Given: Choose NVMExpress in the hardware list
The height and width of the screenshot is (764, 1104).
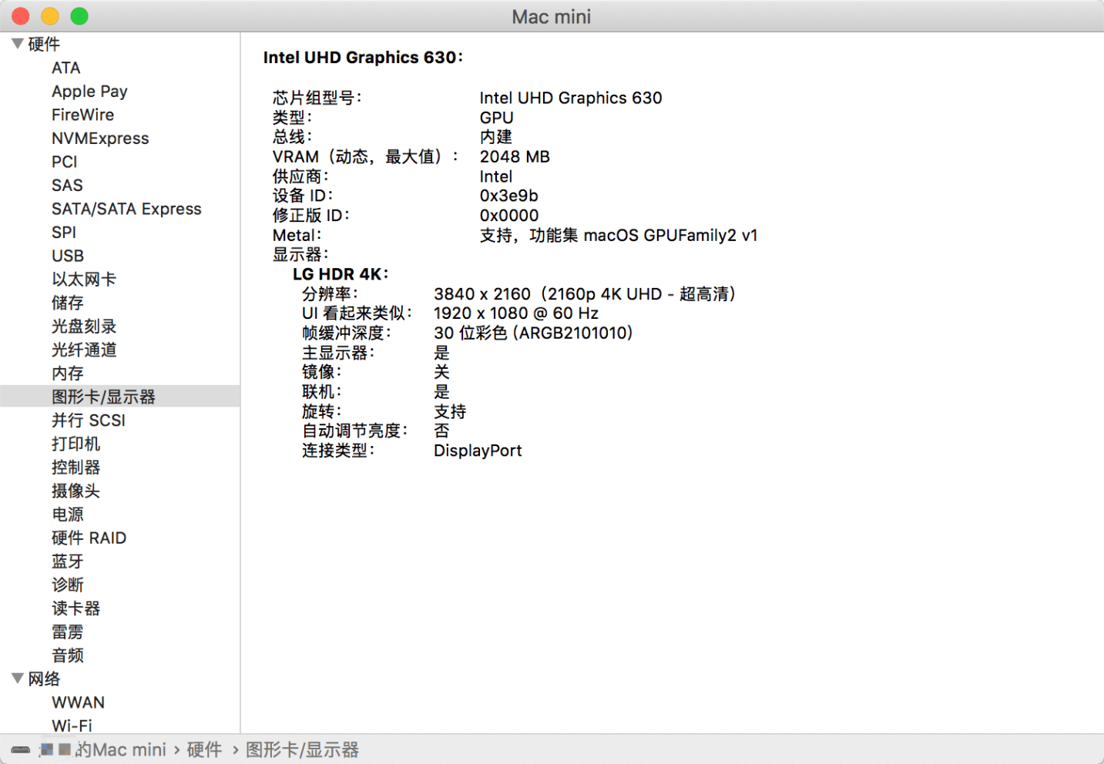Looking at the screenshot, I should click(100, 139).
